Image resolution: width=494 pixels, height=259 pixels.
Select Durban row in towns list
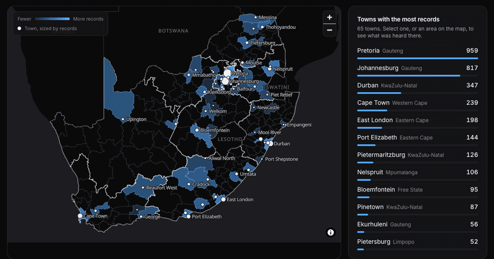pyautogui.click(x=417, y=87)
